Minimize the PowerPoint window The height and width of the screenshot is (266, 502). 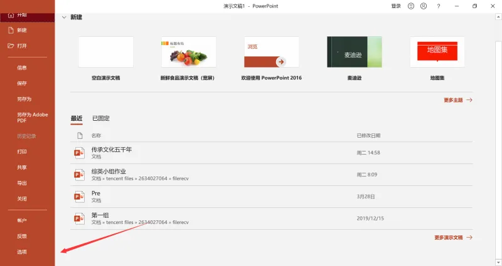tap(457, 6)
